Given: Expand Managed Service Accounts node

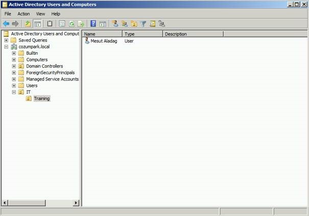Looking at the screenshot, I should point(14,79).
